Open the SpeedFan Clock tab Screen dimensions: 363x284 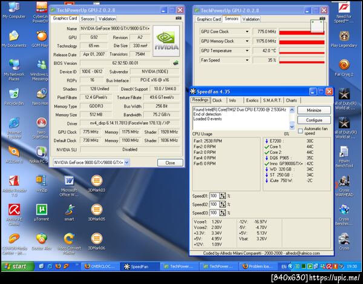(x=217, y=101)
